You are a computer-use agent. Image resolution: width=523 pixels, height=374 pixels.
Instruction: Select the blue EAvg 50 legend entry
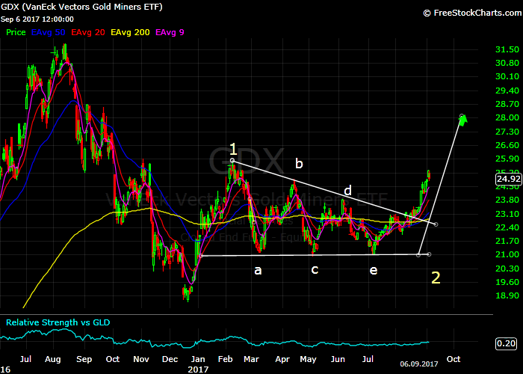(x=48, y=32)
